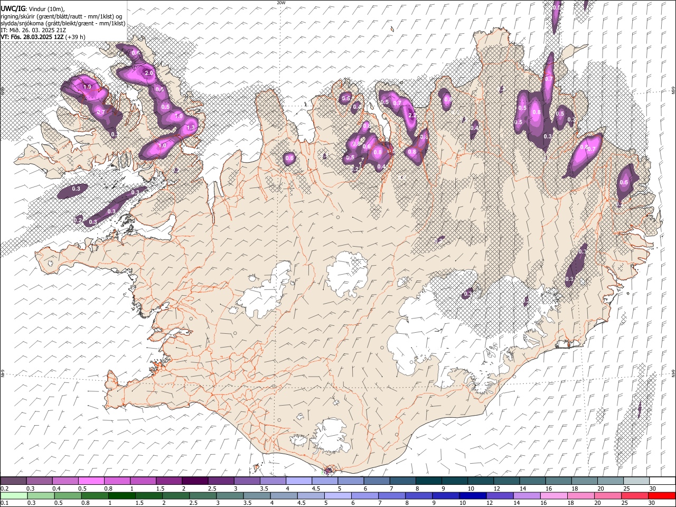The height and width of the screenshot is (507, 676).
Task: Pick the deep blue bottom-row swatch starting at 10
Action: point(472,495)
